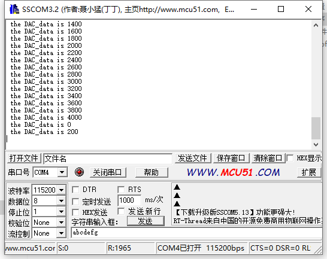Screen dimensions: 327x259
Task: Click the bottom black triangle in ad panel
Action: click(x=177, y=203)
